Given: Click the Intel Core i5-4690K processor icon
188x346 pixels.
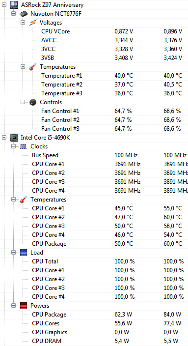Looking at the screenshot, I should click(14, 138).
